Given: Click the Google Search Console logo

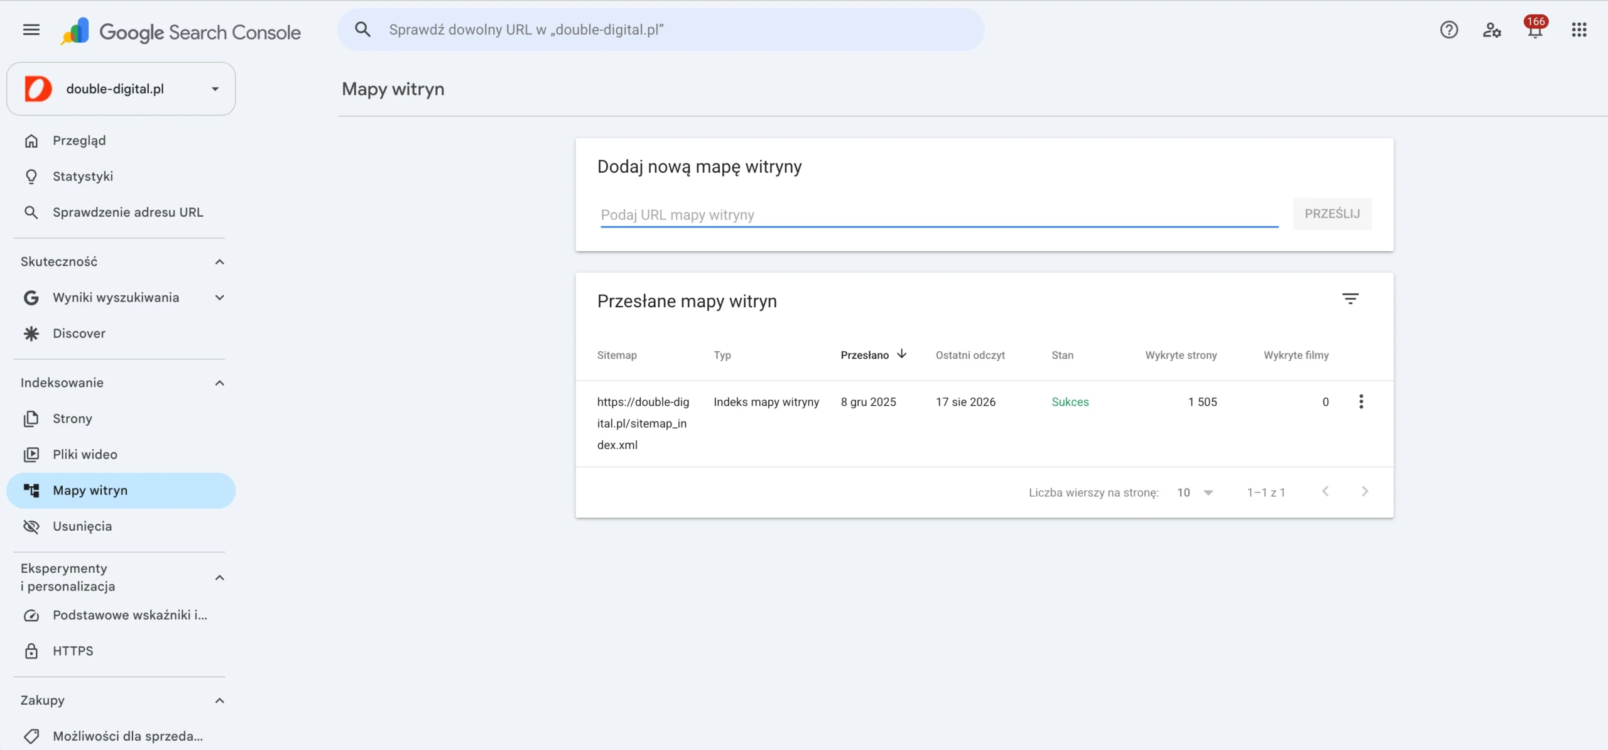Looking at the screenshot, I should click(181, 31).
